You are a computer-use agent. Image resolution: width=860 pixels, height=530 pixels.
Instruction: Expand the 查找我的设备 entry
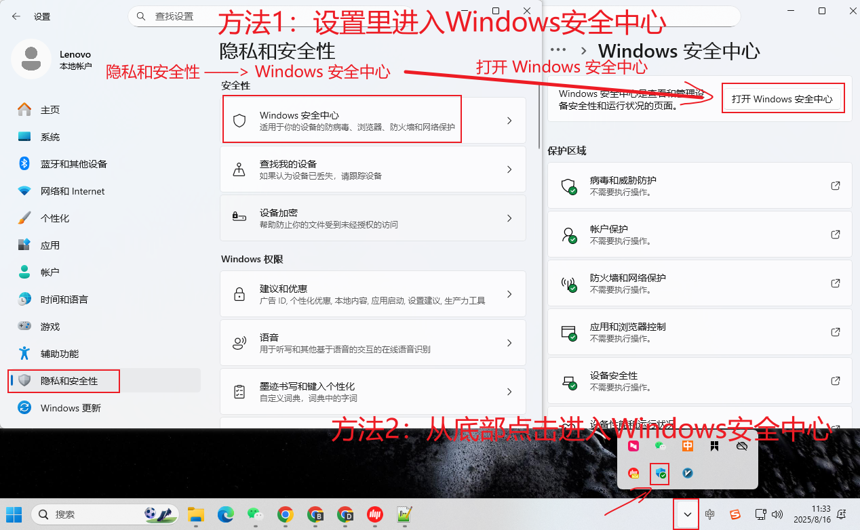[509, 169]
